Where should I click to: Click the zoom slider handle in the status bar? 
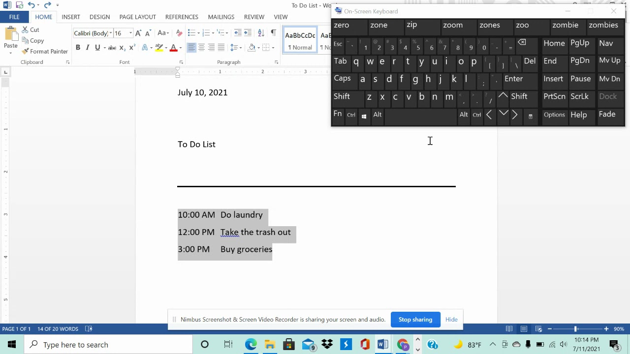coord(576,329)
